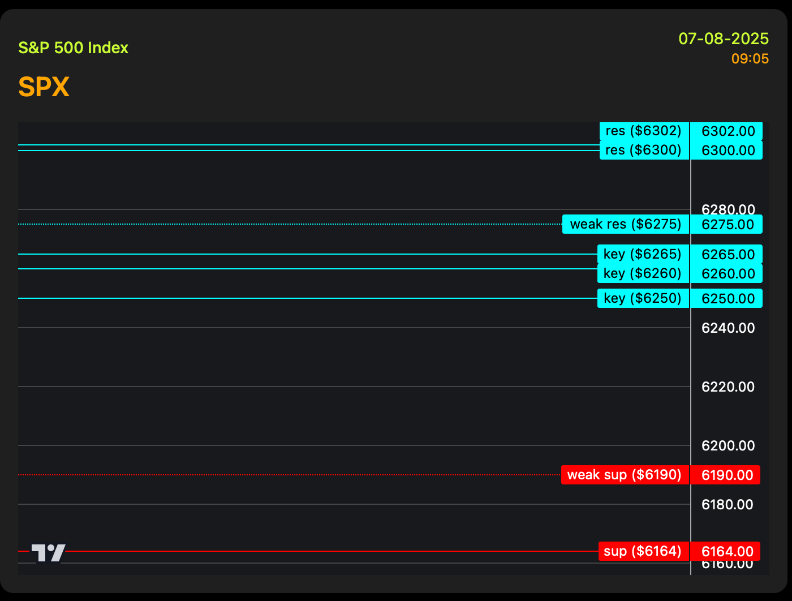
Task: Click the date 07-08-2025
Action: (724, 38)
